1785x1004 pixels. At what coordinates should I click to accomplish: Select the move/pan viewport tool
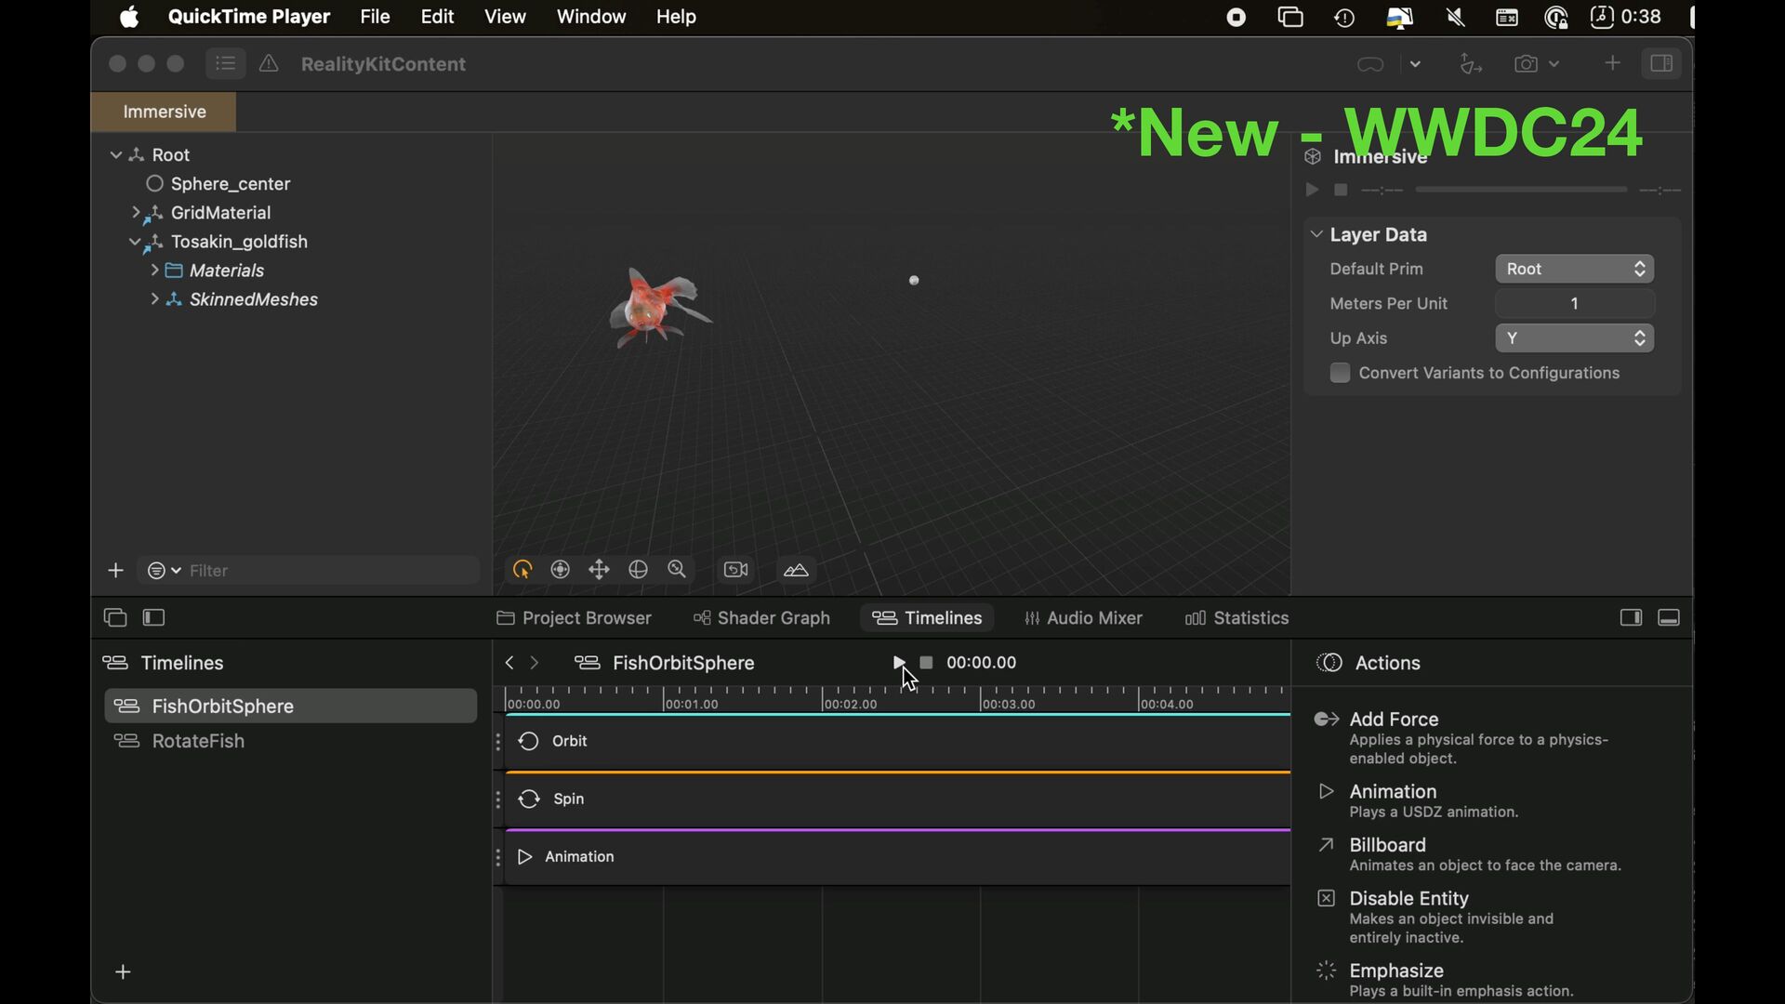coord(600,570)
